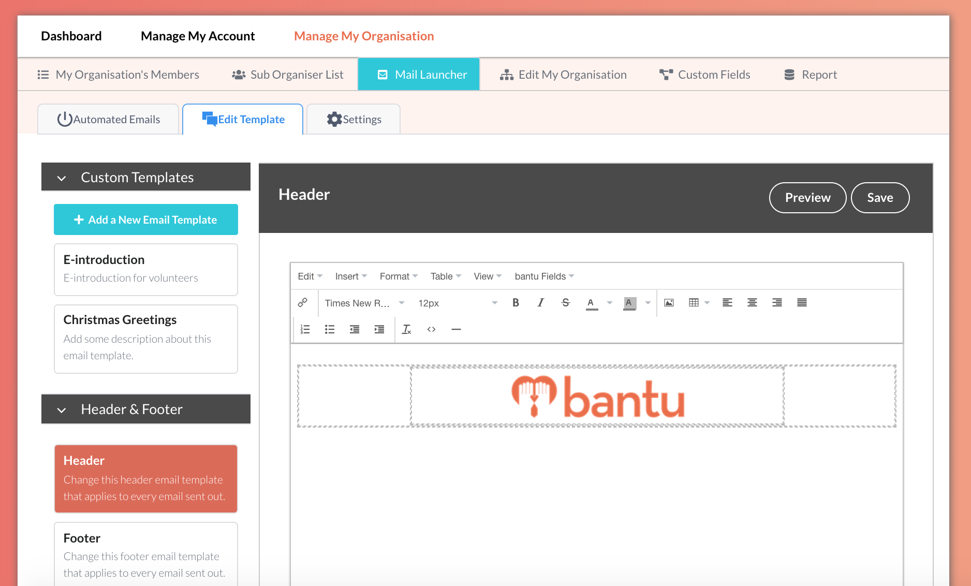Insert a bullet list

[330, 329]
